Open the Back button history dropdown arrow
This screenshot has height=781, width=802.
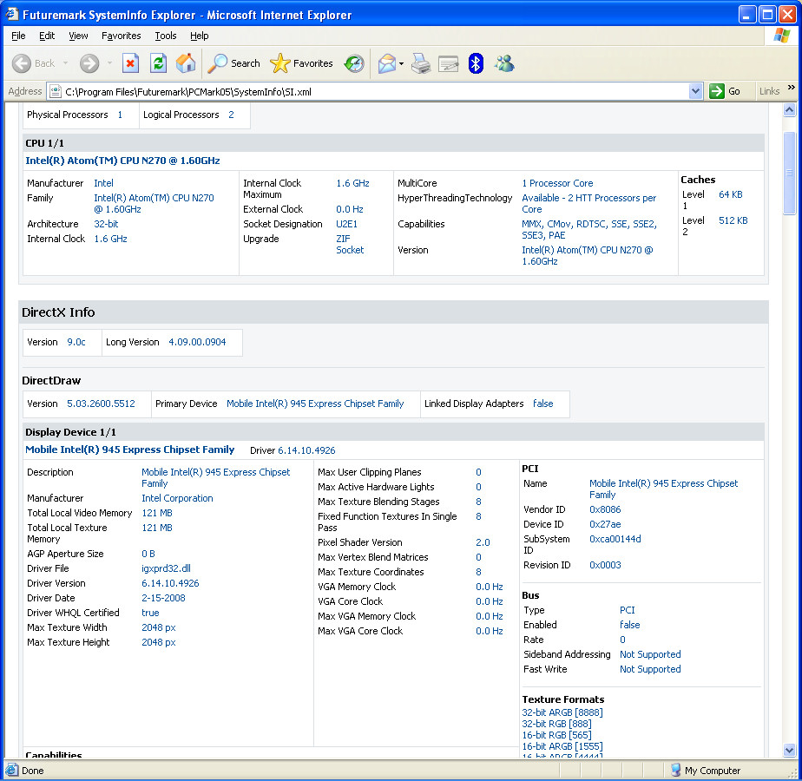65,63
